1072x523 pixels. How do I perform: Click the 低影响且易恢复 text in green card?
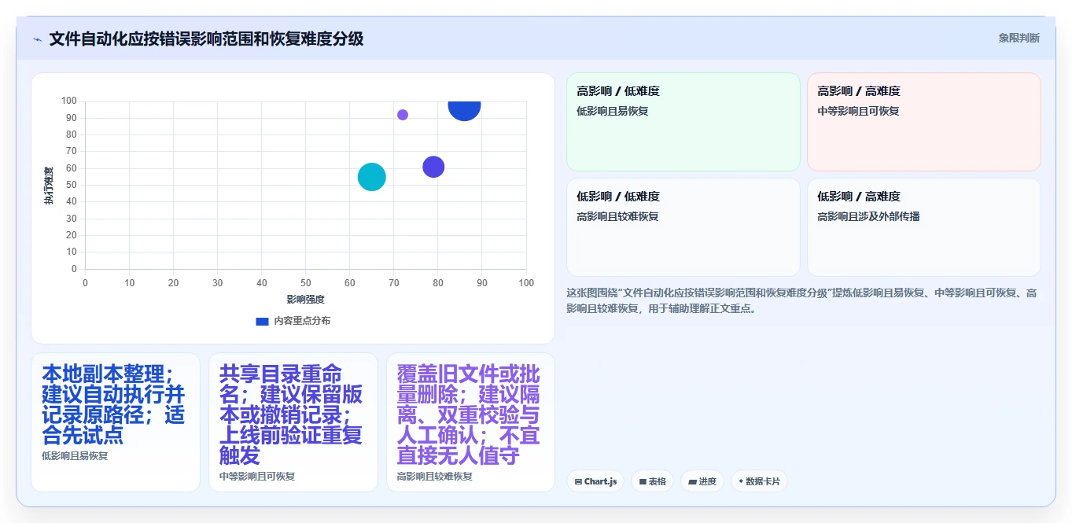613,111
